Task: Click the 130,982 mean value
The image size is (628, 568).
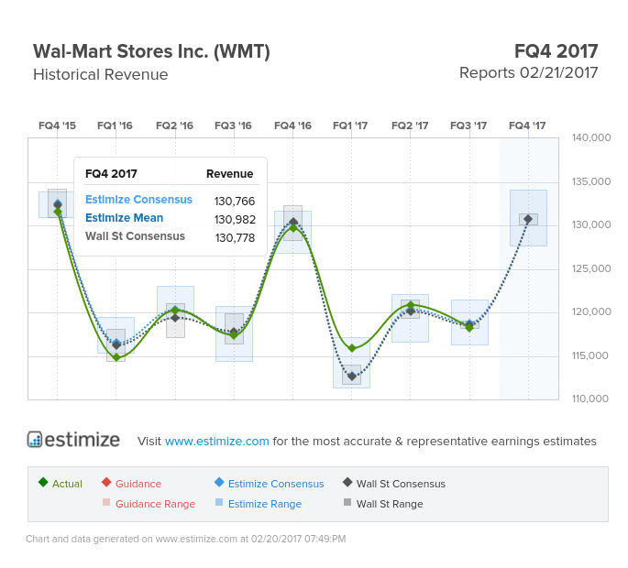Action: pyautogui.click(x=235, y=219)
